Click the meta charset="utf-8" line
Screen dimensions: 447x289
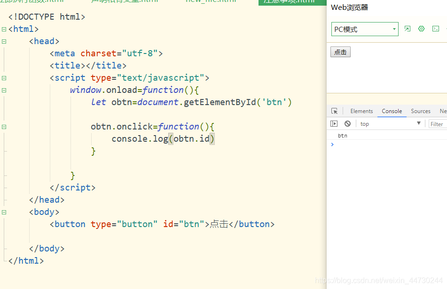point(106,53)
